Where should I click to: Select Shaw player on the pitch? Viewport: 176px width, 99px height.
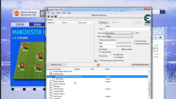click(x=22, y=67)
